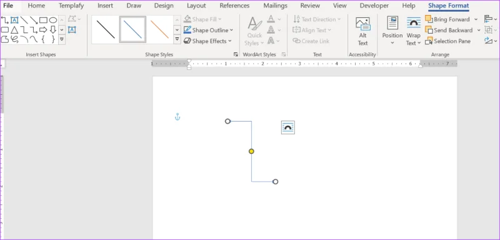Screen dimensions: 500x240
Task: Open the Wrap Text dropdown
Action: [414, 31]
